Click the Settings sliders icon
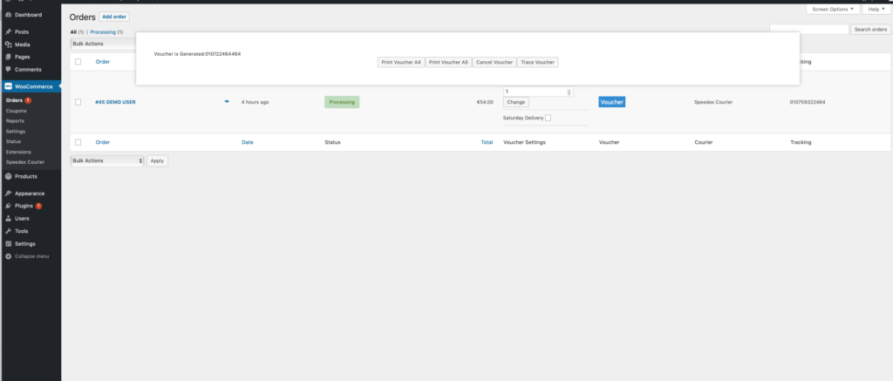893x381 pixels. tap(9, 244)
